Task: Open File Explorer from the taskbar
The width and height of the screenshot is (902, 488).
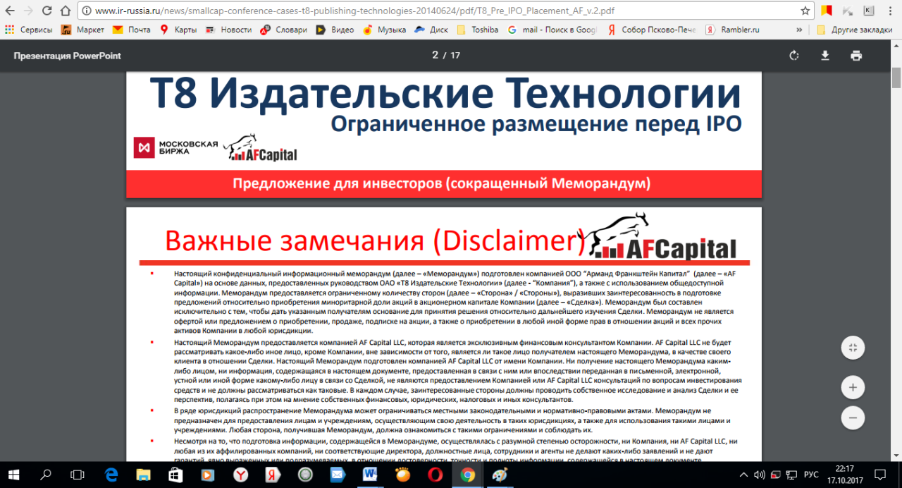Action: coord(143,475)
